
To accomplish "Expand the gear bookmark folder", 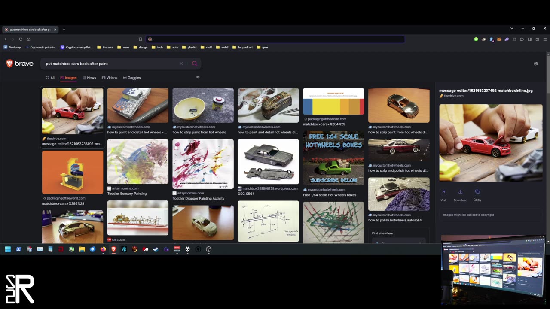I will click(x=263, y=47).
